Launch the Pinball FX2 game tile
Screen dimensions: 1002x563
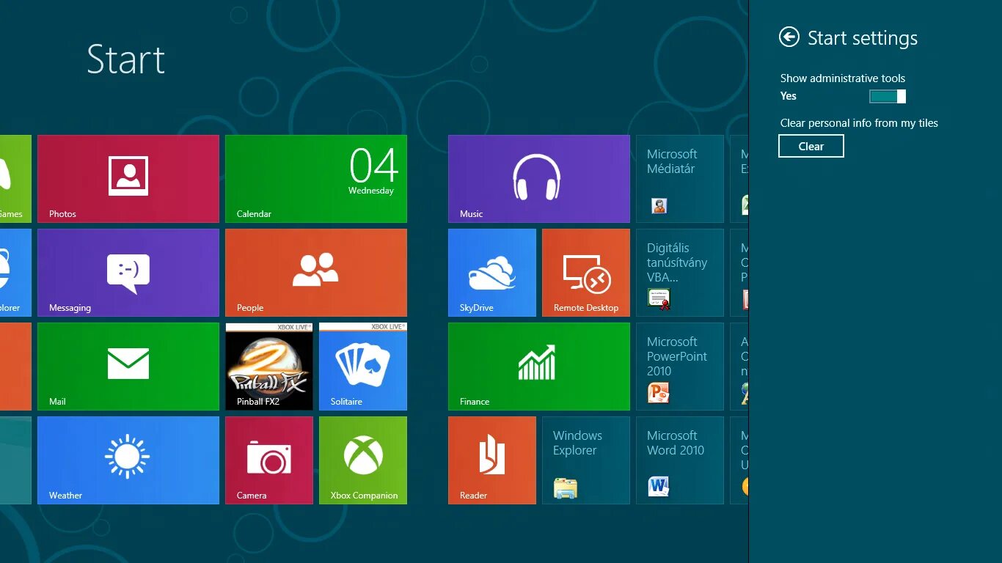click(269, 367)
